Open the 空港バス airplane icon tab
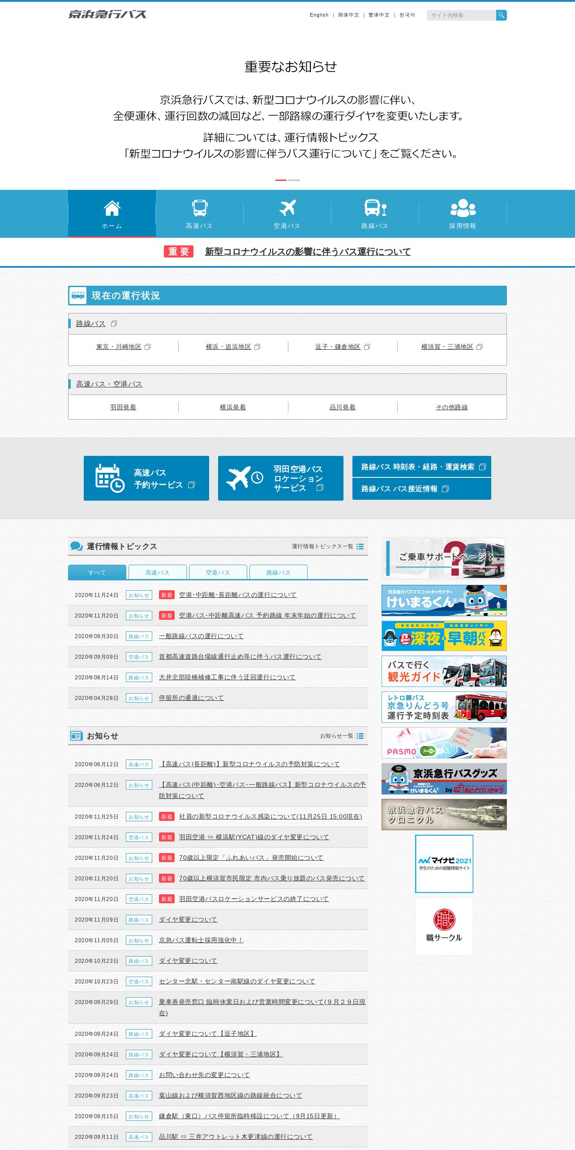Viewport: 575px width, 1150px height. [x=287, y=208]
